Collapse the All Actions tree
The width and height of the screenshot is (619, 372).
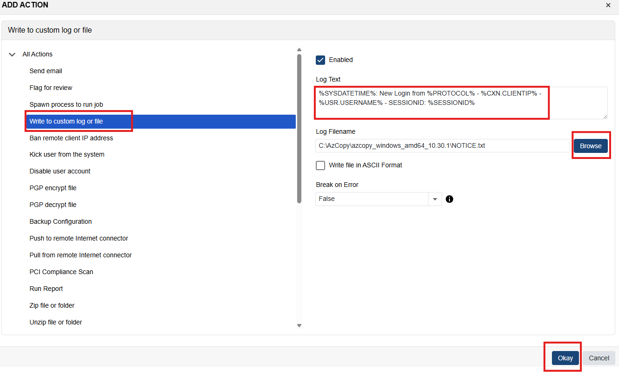pyautogui.click(x=12, y=55)
